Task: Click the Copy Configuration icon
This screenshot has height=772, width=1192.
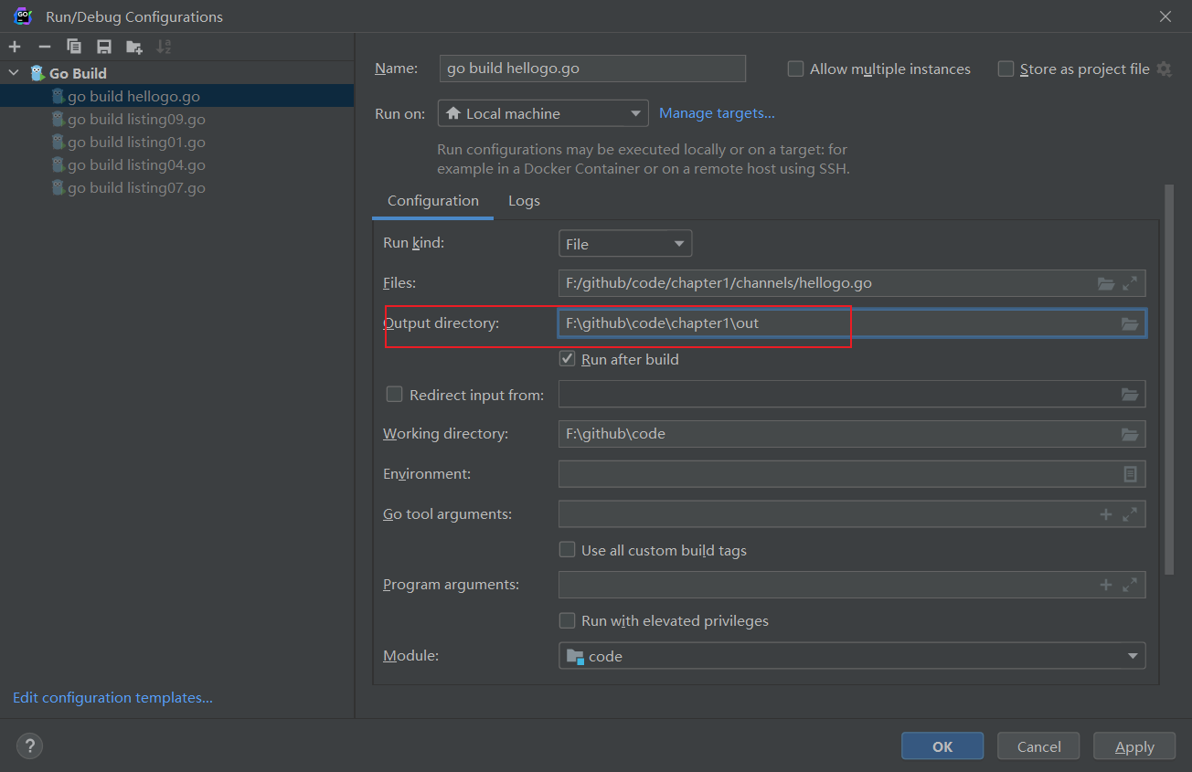Action: point(74,47)
